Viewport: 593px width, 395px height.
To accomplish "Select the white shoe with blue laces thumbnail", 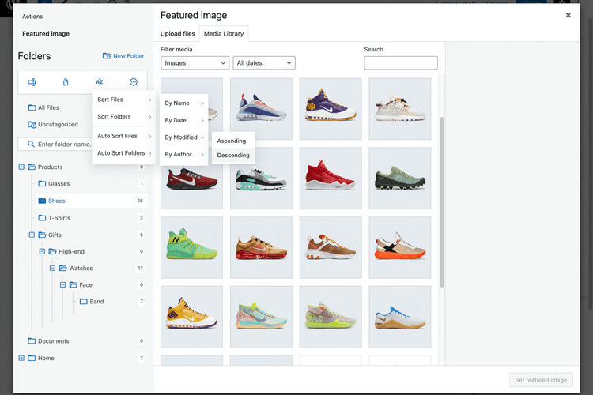I will point(400,317).
